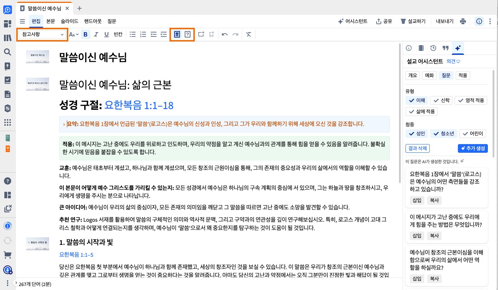Open the orange book shortcut in sidebar
Screen dimensions: 498x290
coord(8,149)
